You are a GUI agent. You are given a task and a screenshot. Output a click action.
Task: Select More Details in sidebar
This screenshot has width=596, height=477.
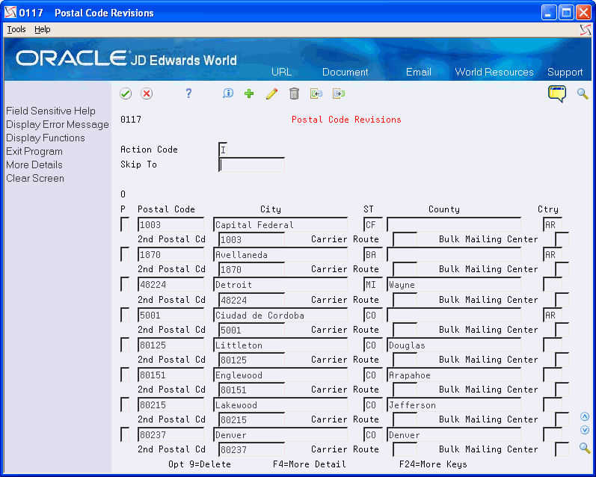pyautogui.click(x=34, y=164)
